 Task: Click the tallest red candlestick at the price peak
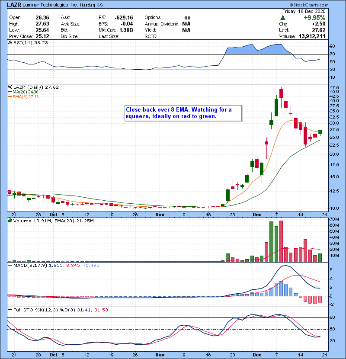click(x=281, y=93)
